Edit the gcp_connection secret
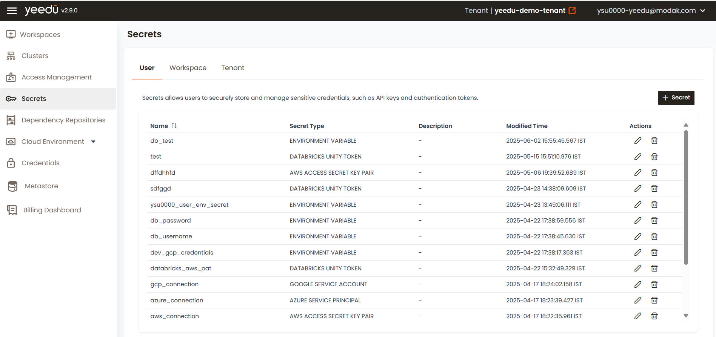716x337 pixels. point(638,284)
